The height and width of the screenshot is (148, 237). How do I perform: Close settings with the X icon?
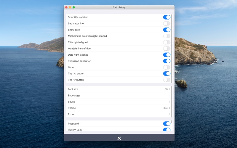(x=119, y=138)
